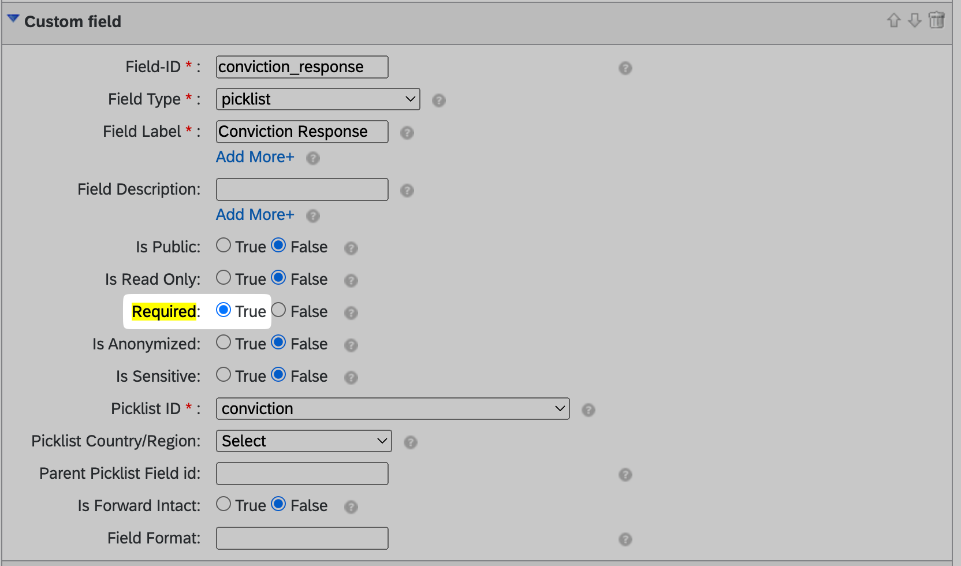
Task: Set Required to False
Action: click(x=278, y=310)
